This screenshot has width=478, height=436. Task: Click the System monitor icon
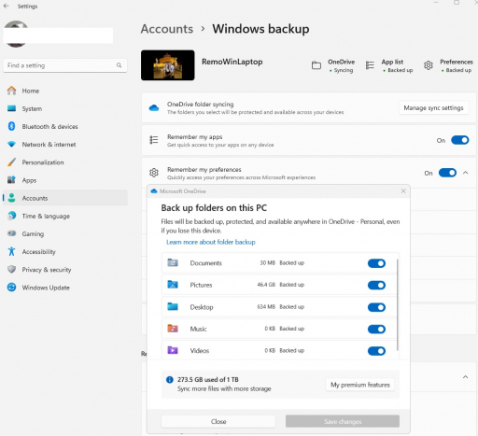pos(11,108)
